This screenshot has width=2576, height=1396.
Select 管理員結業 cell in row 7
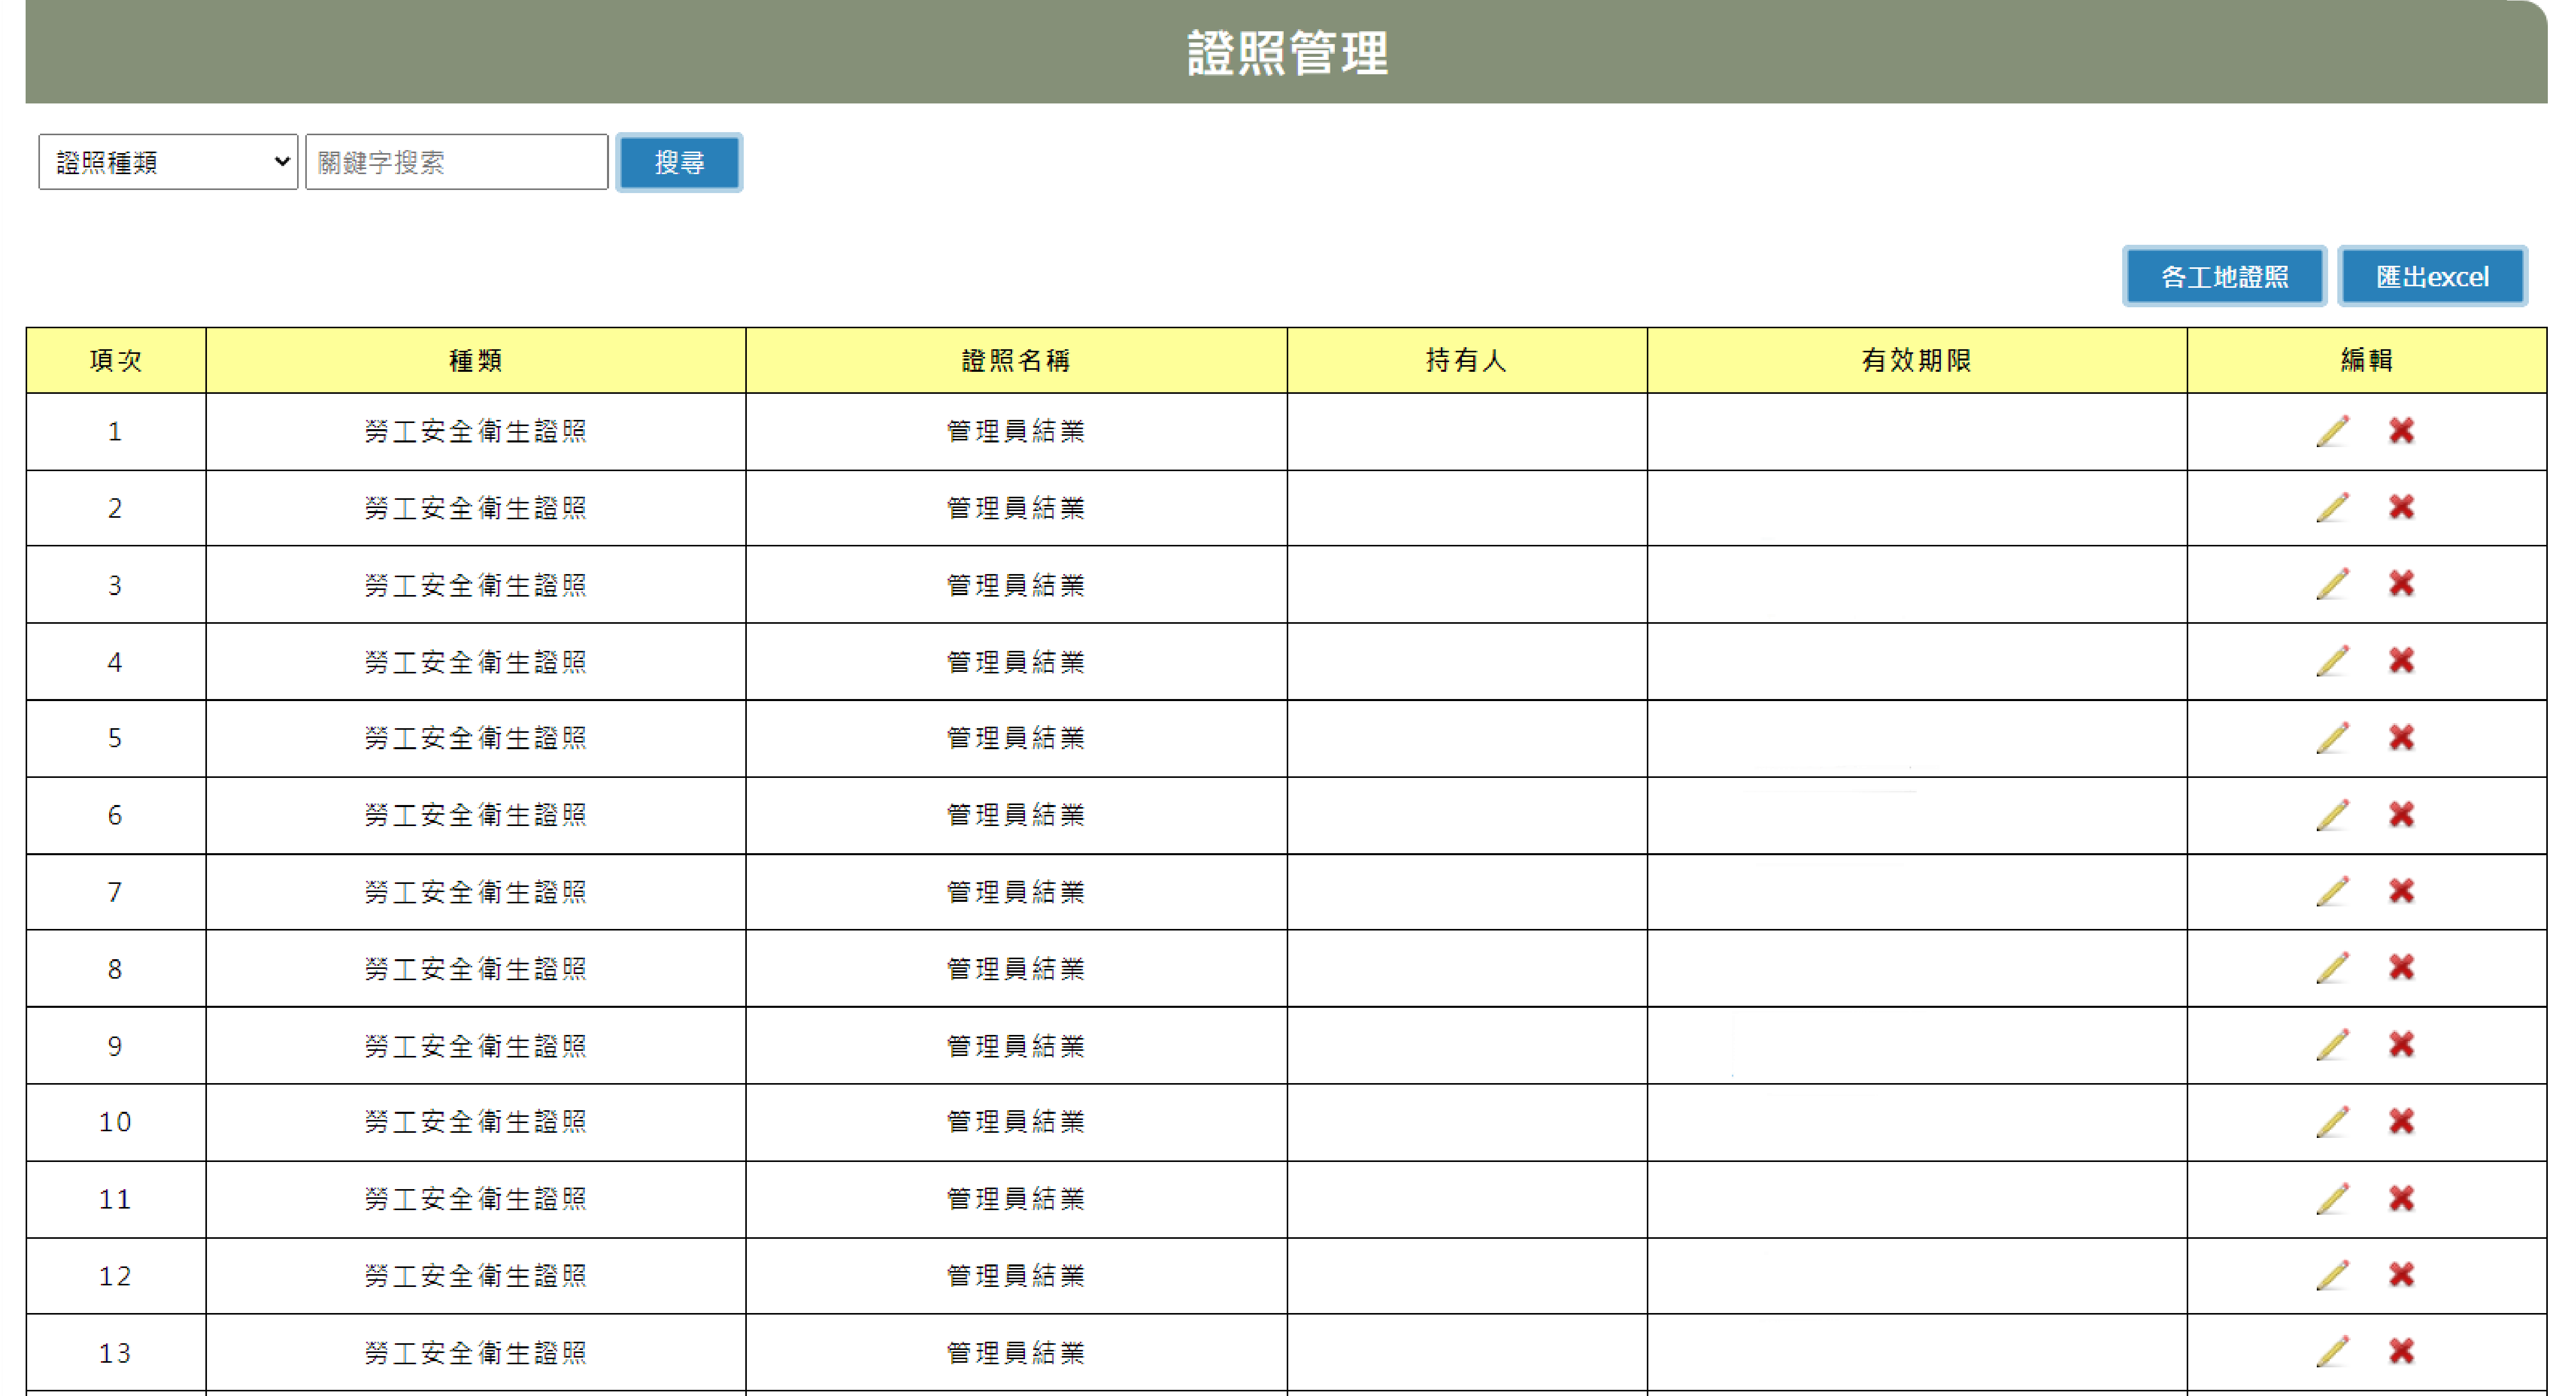point(1016,892)
